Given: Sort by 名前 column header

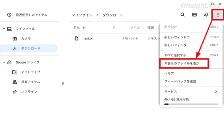Looking at the screenshot, I should (77, 28).
